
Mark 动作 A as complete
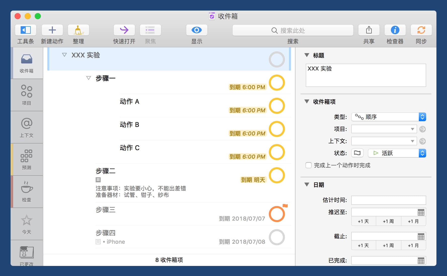(277, 106)
